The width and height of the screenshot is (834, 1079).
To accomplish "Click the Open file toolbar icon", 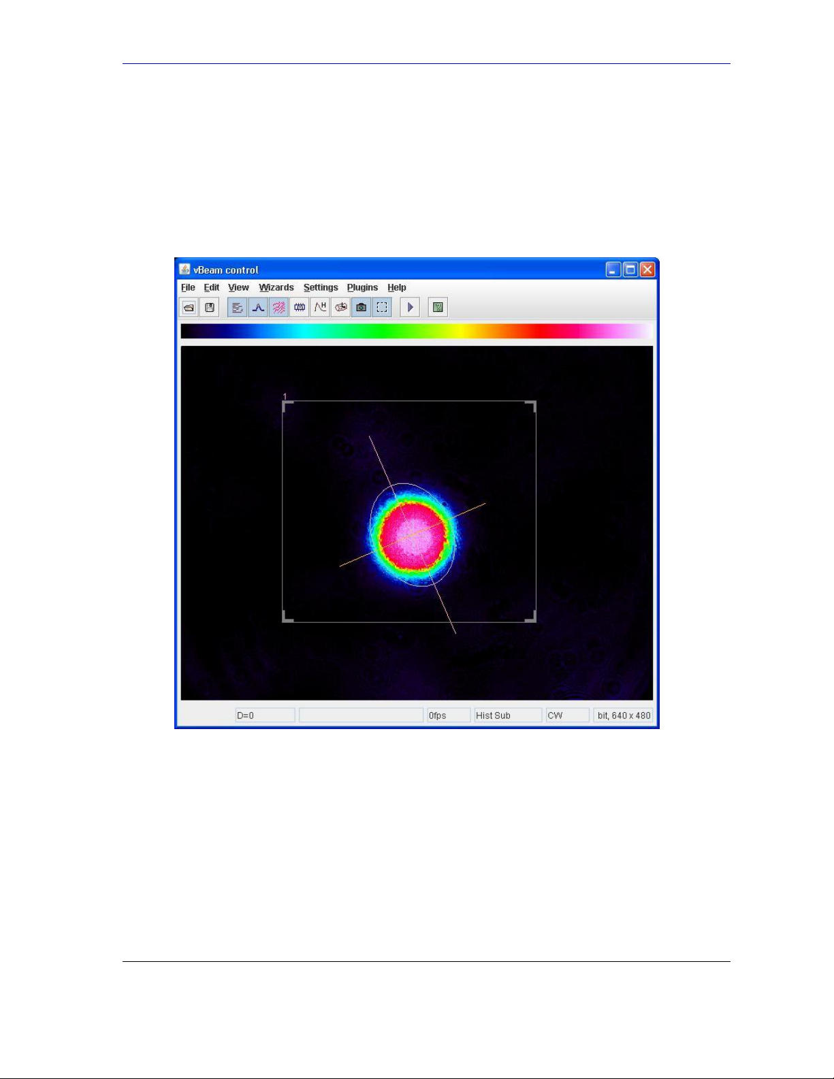I will point(189,308).
